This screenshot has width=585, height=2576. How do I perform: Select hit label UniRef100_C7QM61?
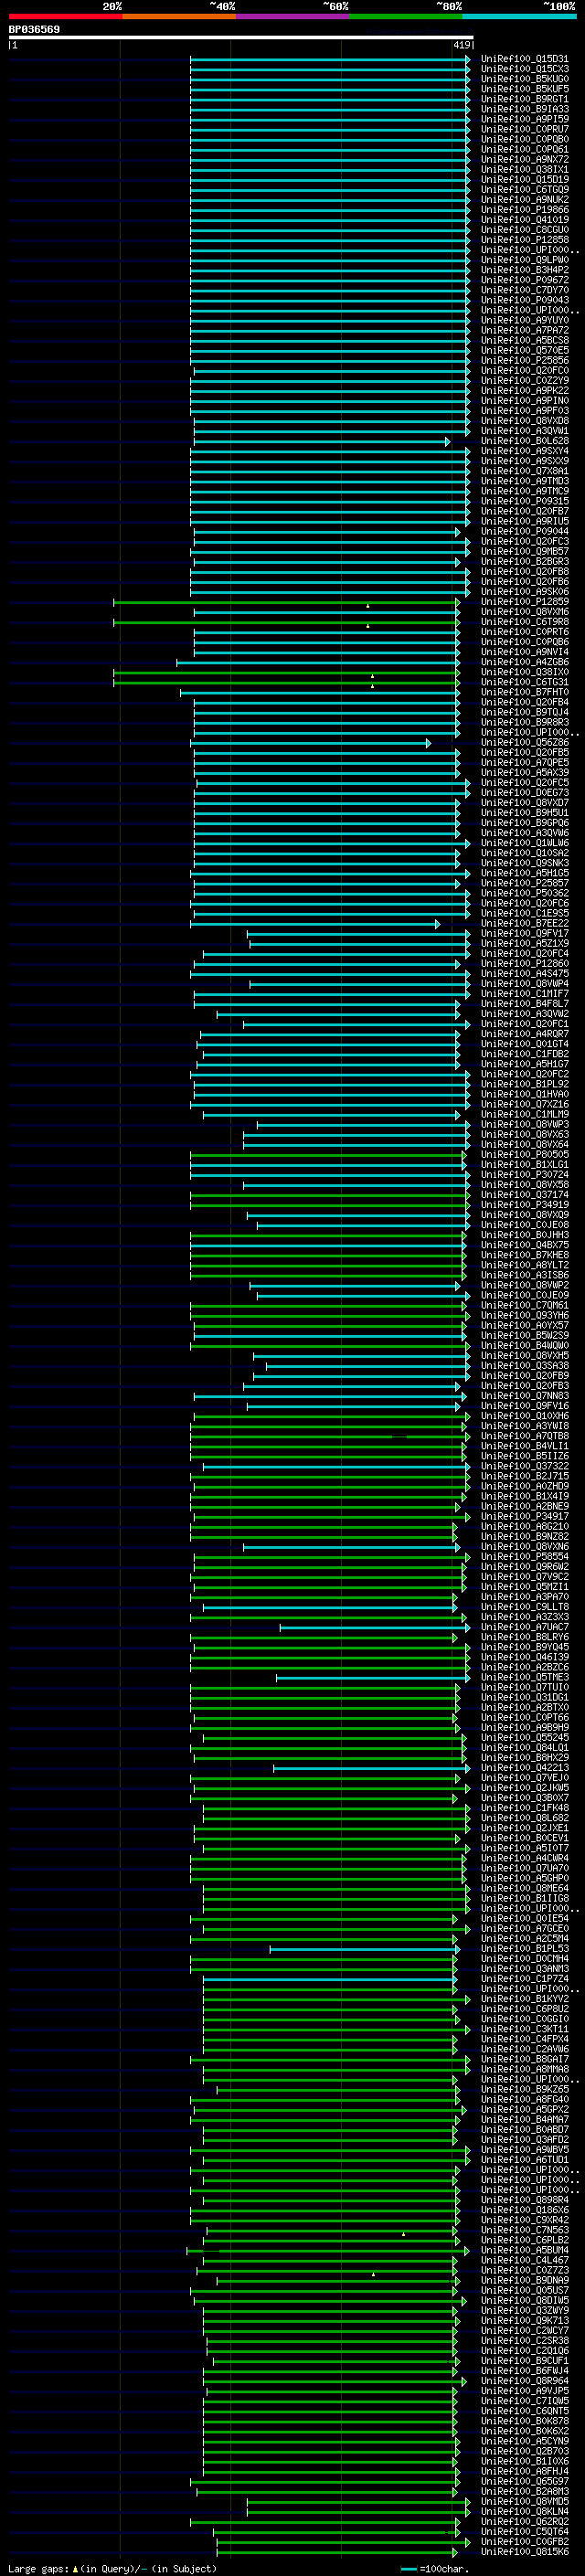[x=524, y=1305]
